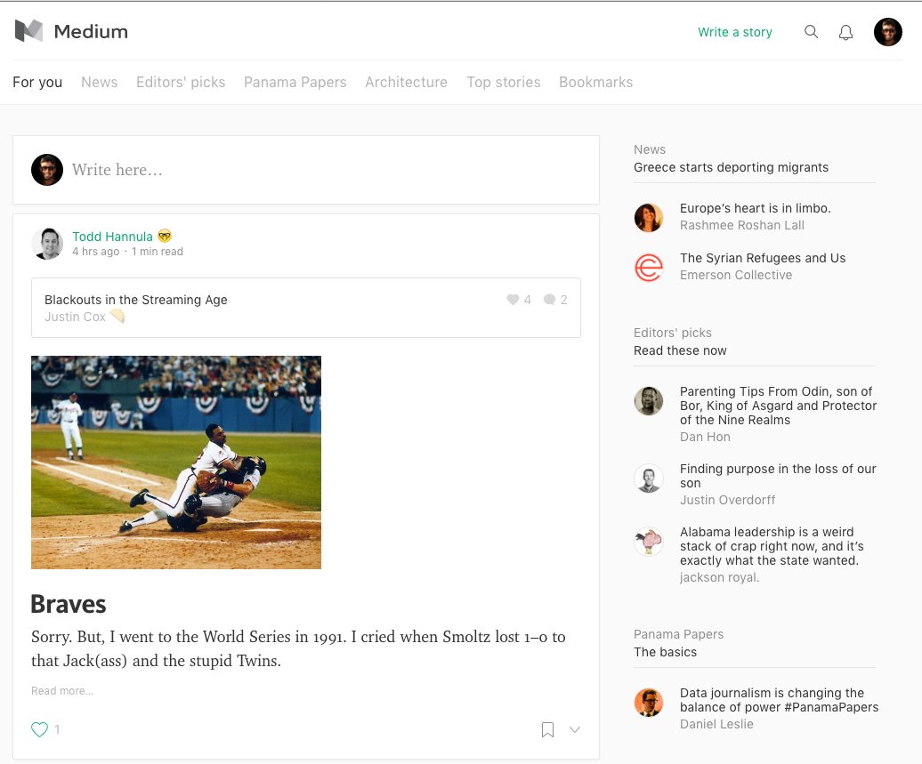The width and height of the screenshot is (922, 764).
Task: Click sidebar Panama Papers section label
Action: pyautogui.click(x=678, y=635)
